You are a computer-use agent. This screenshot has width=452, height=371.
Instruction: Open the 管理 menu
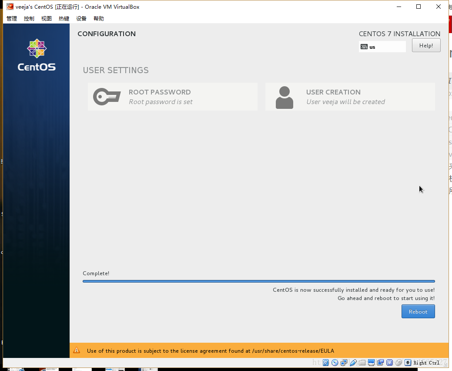pyautogui.click(x=12, y=18)
